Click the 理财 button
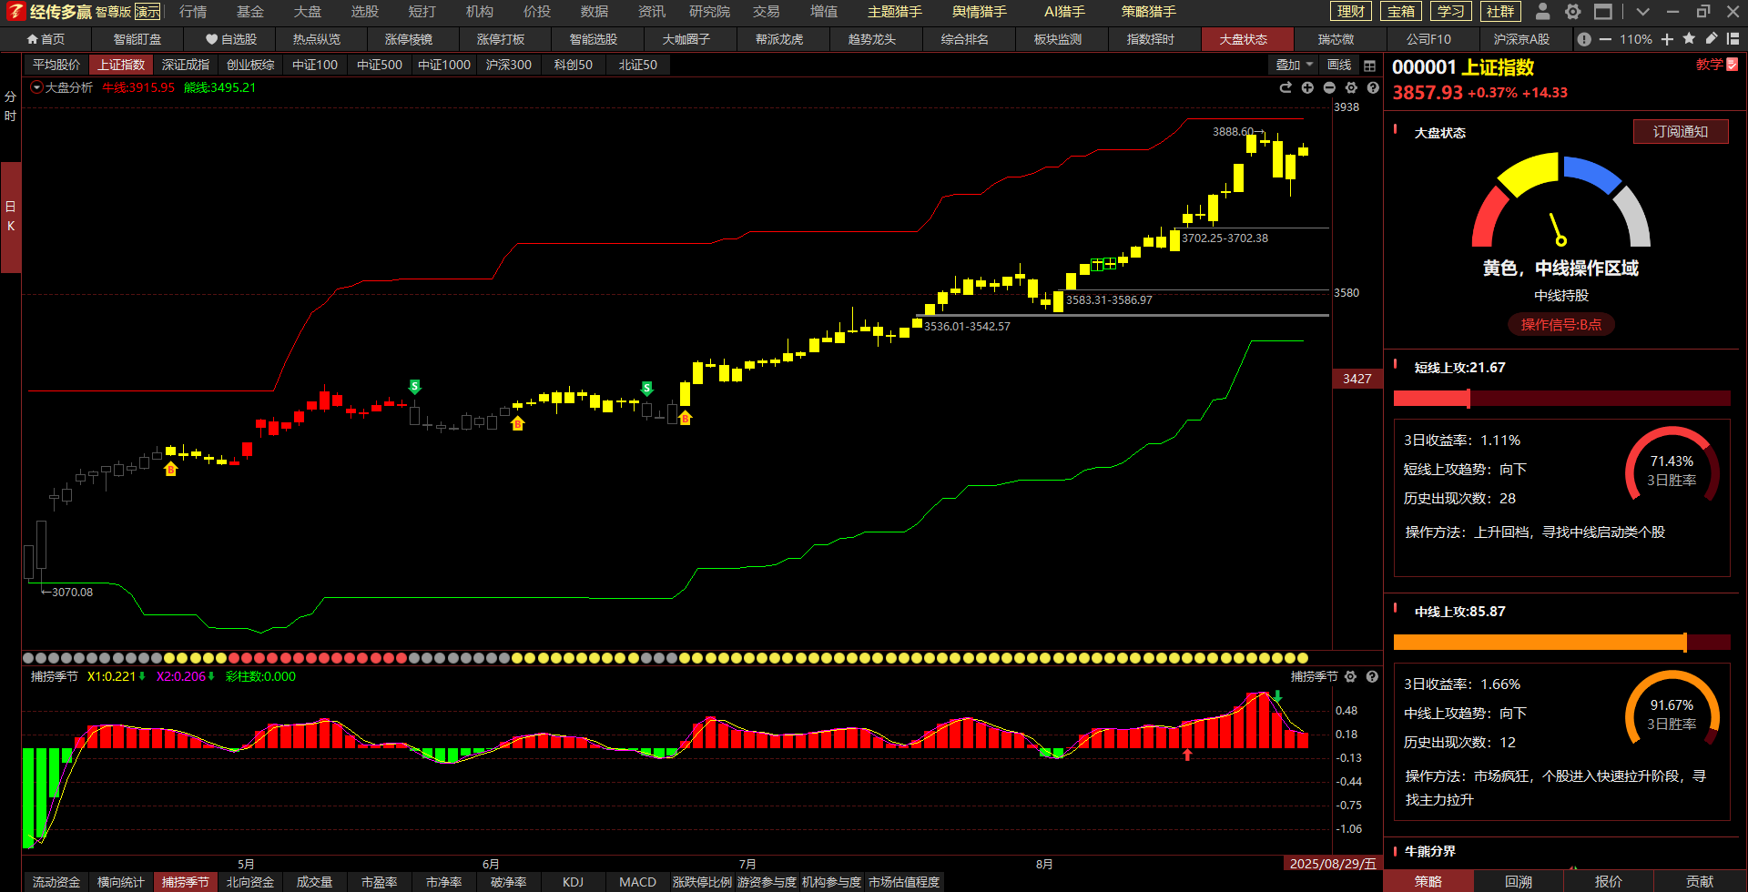Image resolution: width=1748 pixels, height=892 pixels. (1351, 12)
